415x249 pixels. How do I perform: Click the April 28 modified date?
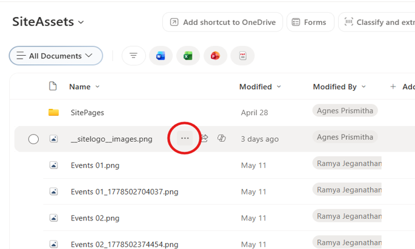tap(254, 113)
